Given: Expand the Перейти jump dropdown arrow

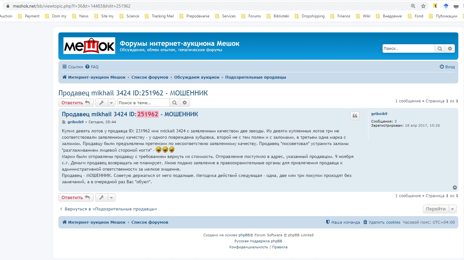Looking at the screenshot, I should 453,209.
